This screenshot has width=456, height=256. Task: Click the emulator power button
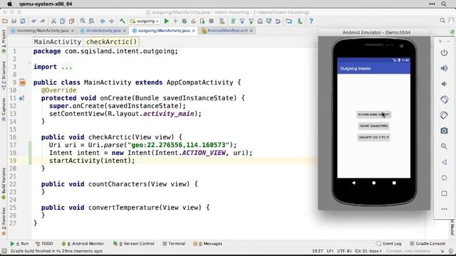[444, 53]
